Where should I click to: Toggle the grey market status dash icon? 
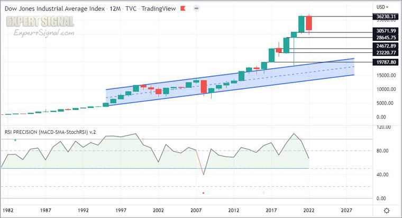click(196, 8)
